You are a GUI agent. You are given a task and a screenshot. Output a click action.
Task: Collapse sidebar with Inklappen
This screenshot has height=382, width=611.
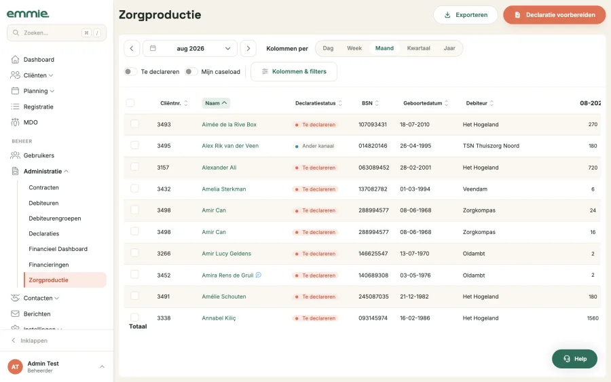coord(30,341)
